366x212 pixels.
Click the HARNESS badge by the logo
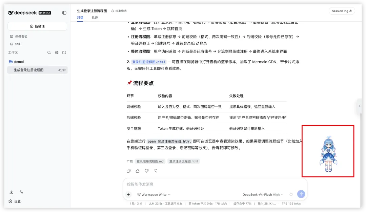(45, 13)
